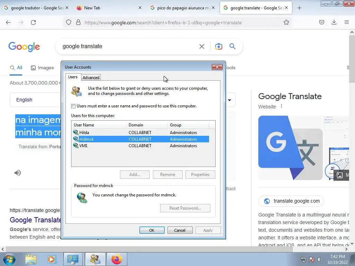Click the Reset Password... button
Viewport: 355px width, 266px height.
coord(185,208)
